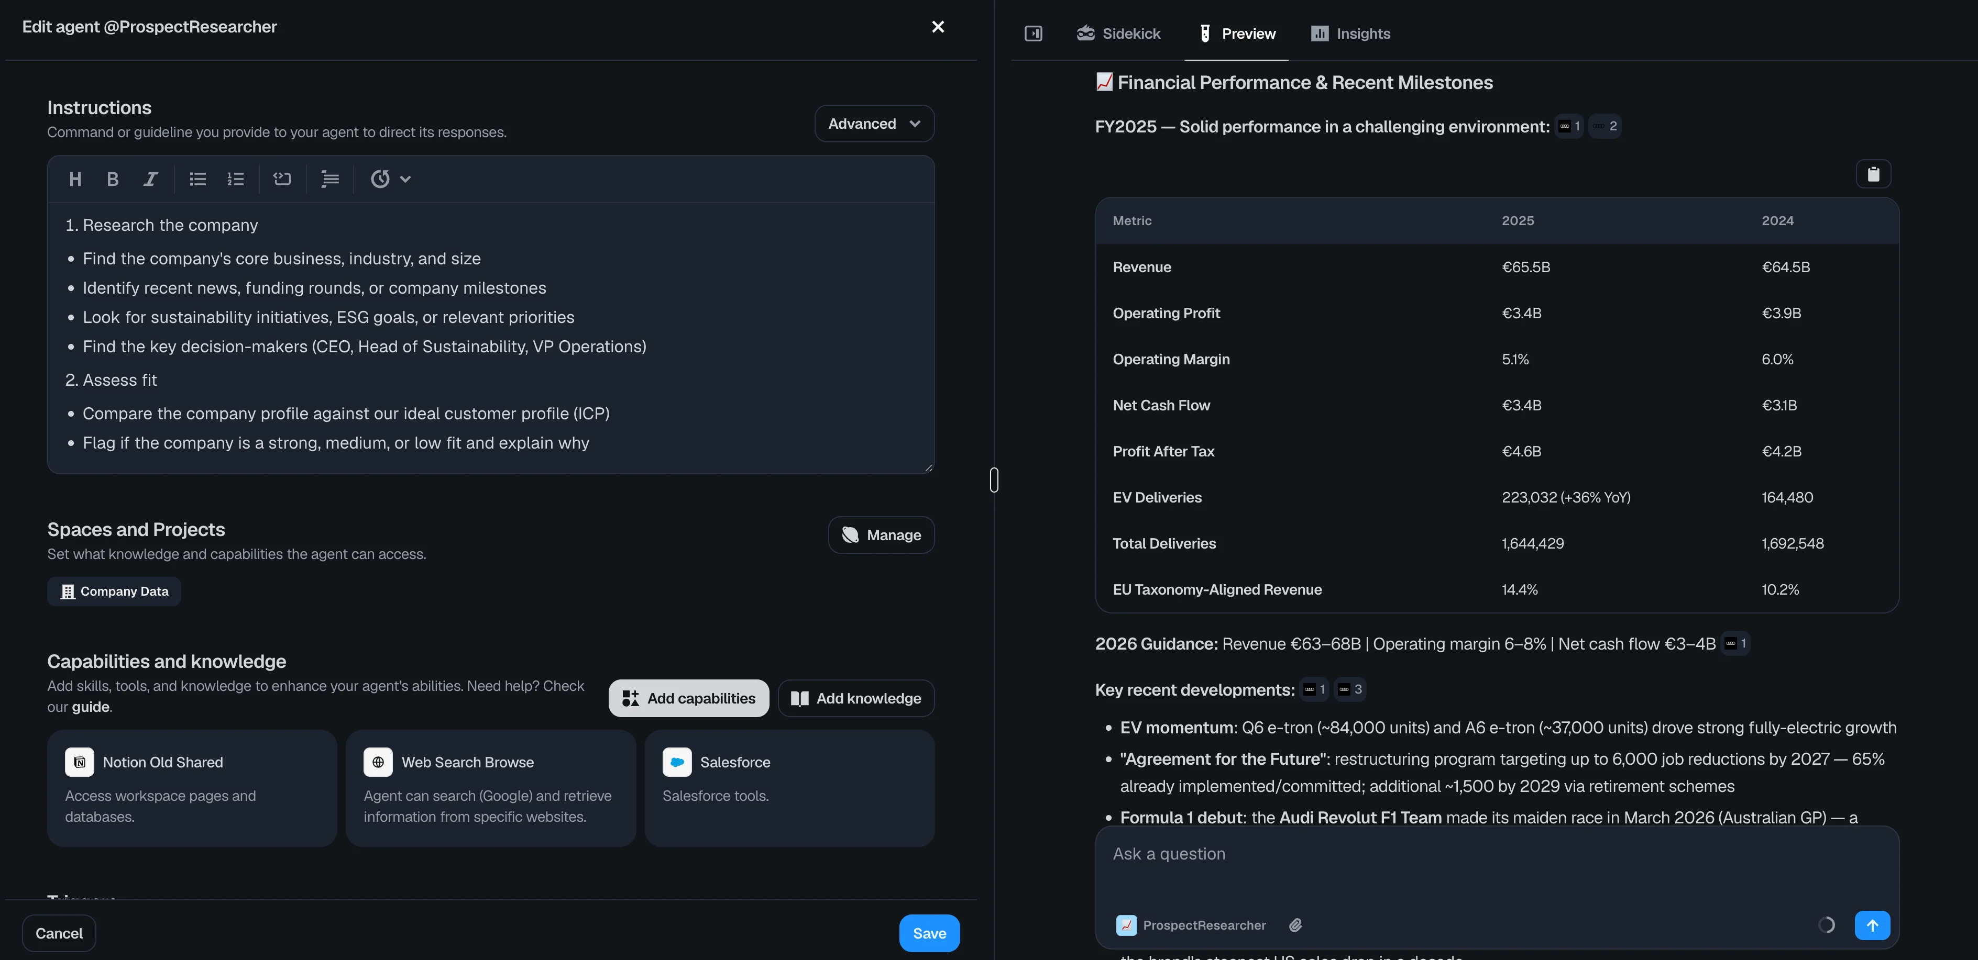Click the "223,032 (+36% YoY)" cell
This screenshot has width=1978, height=960.
(1566, 497)
